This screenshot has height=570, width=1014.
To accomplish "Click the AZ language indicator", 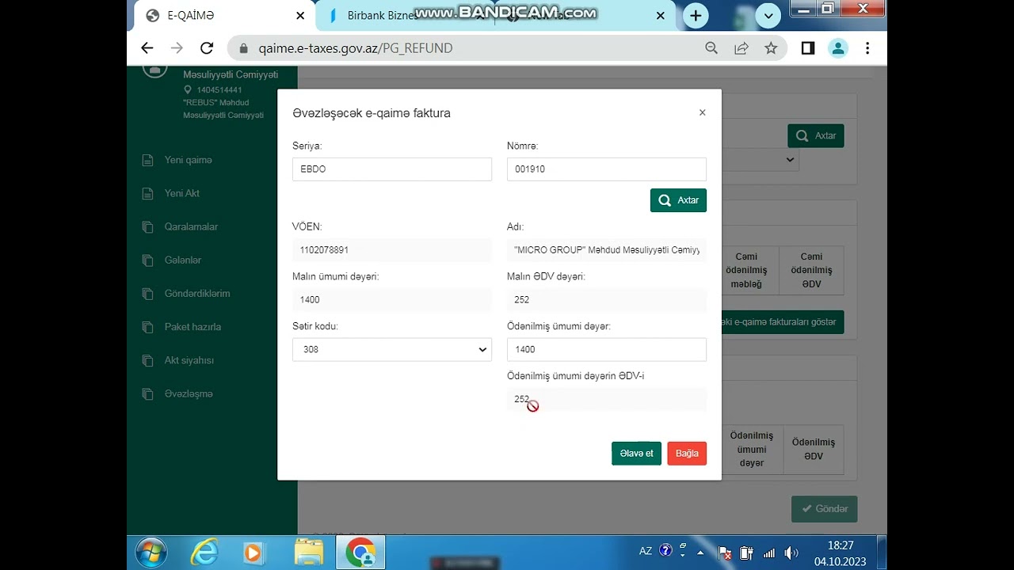I will click(646, 550).
